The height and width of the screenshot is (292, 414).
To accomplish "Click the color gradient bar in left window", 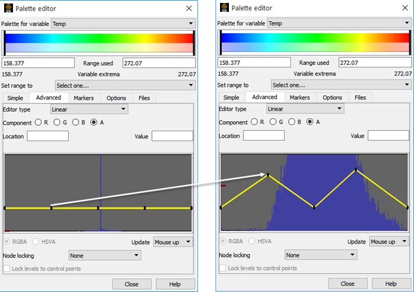I will 99,43.
